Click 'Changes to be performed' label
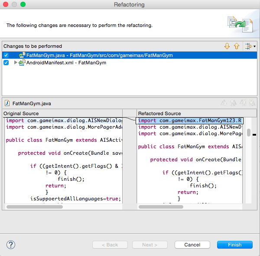Viewport: 260px width, 256px height. pyautogui.click(x=32, y=46)
